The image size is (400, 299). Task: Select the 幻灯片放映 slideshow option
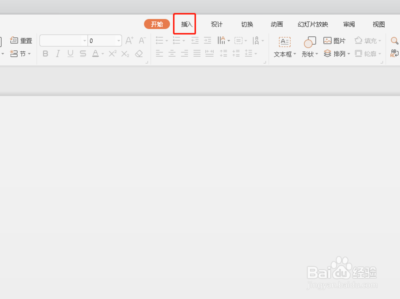click(x=312, y=23)
